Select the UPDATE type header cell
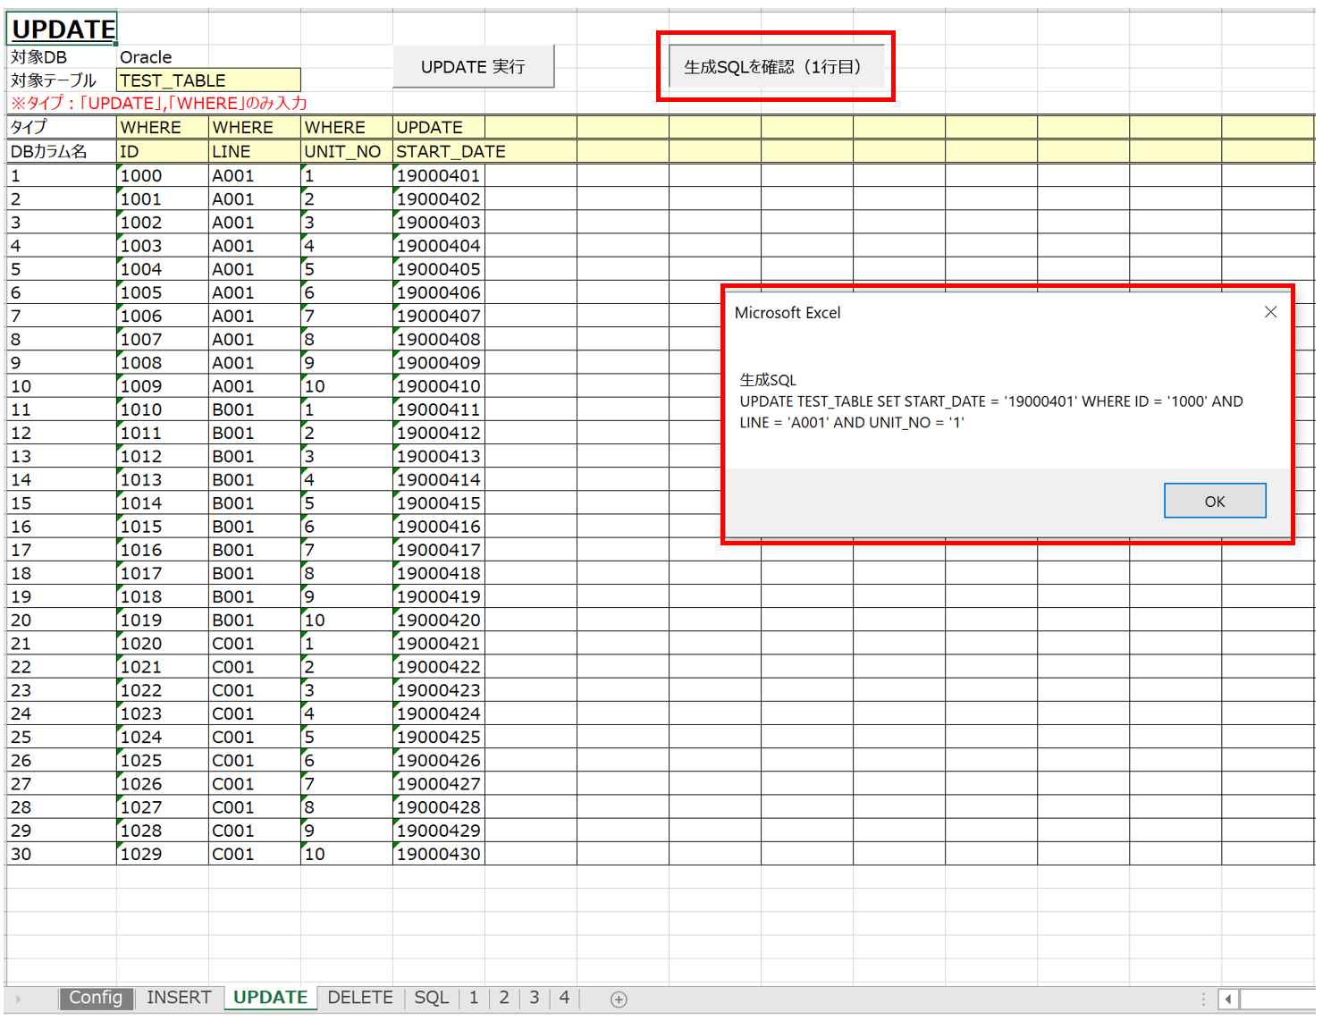The height and width of the screenshot is (1021, 1331). pyautogui.click(x=438, y=128)
